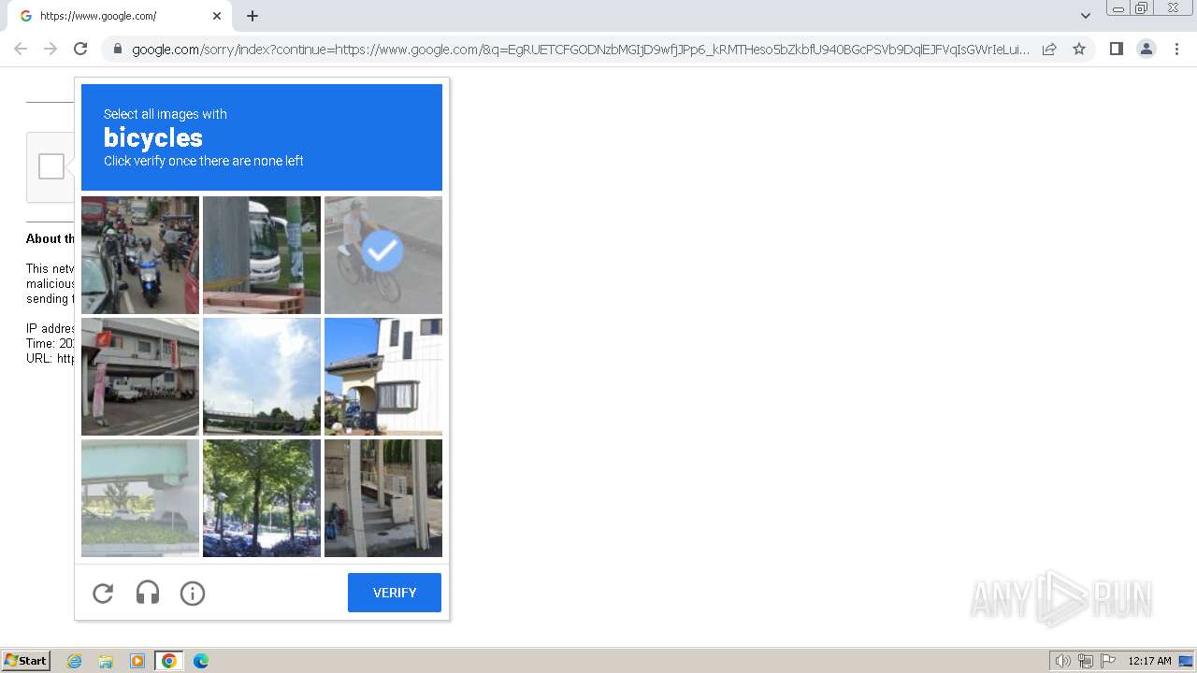Select the tree-lined park tile
The height and width of the screenshot is (673, 1197).
pos(262,498)
